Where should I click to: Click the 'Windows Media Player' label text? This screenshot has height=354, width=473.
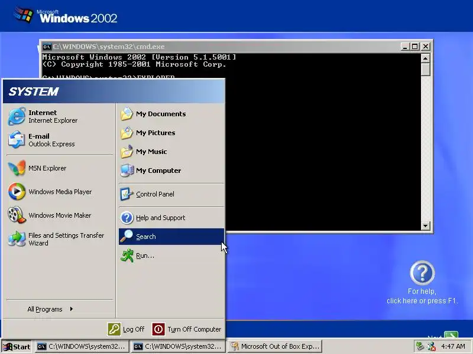point(60,192)
